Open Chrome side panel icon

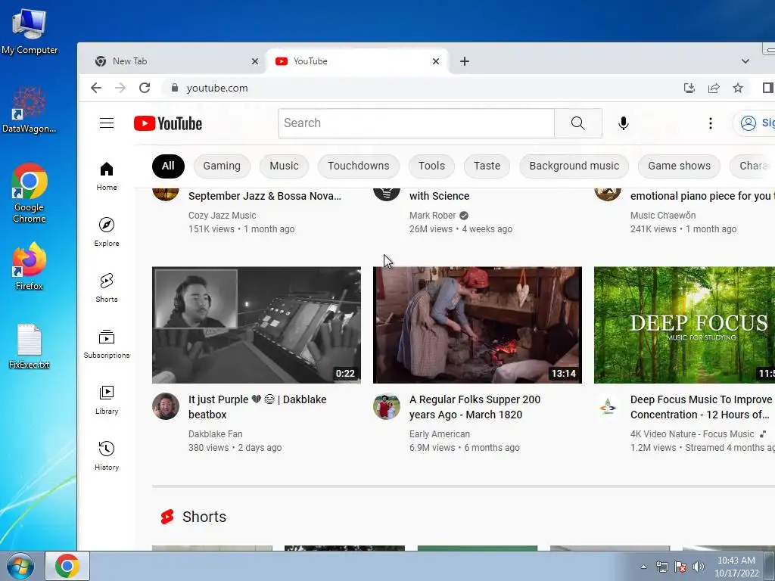coord(767,88)
